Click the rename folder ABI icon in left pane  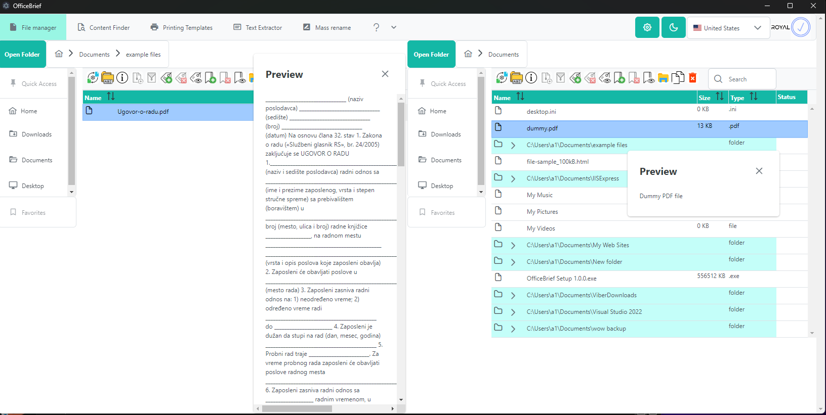pos(107,78)
